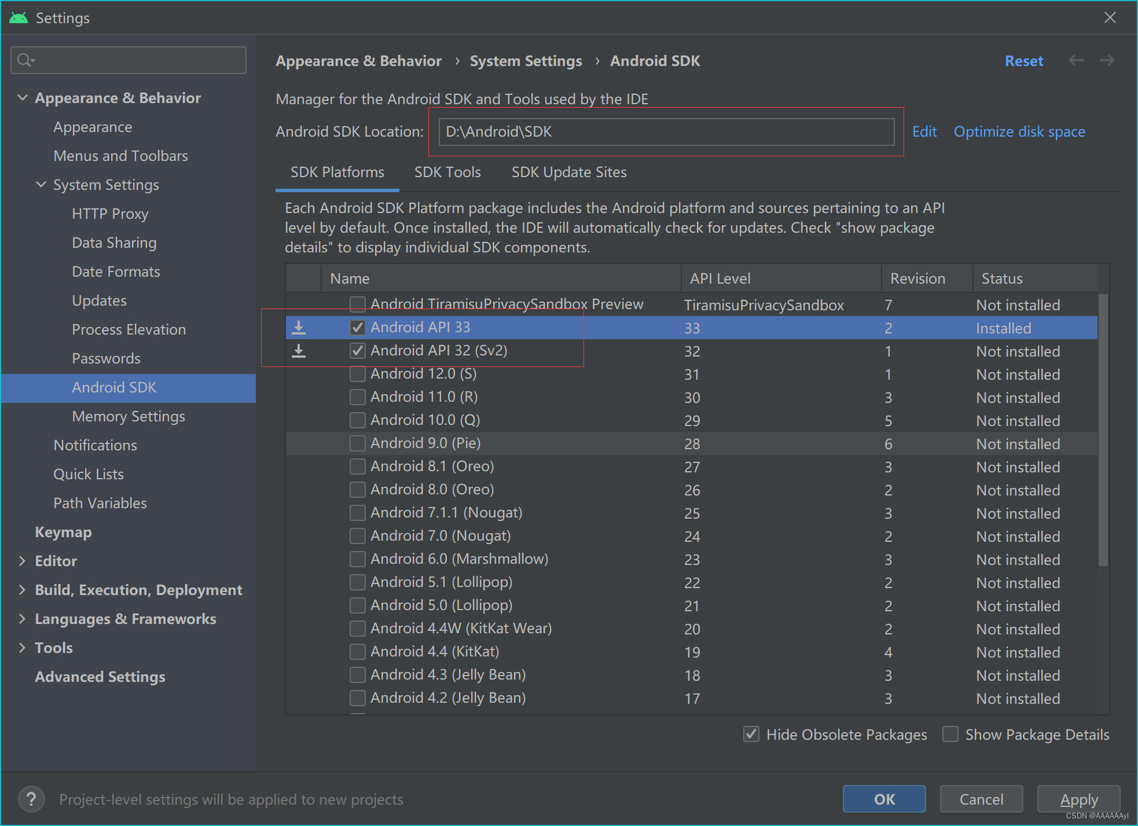The width and height of the screenshot is (1138, 826).
Task: Expand Build, Execution, Deployment group
Action: [23, 590]
